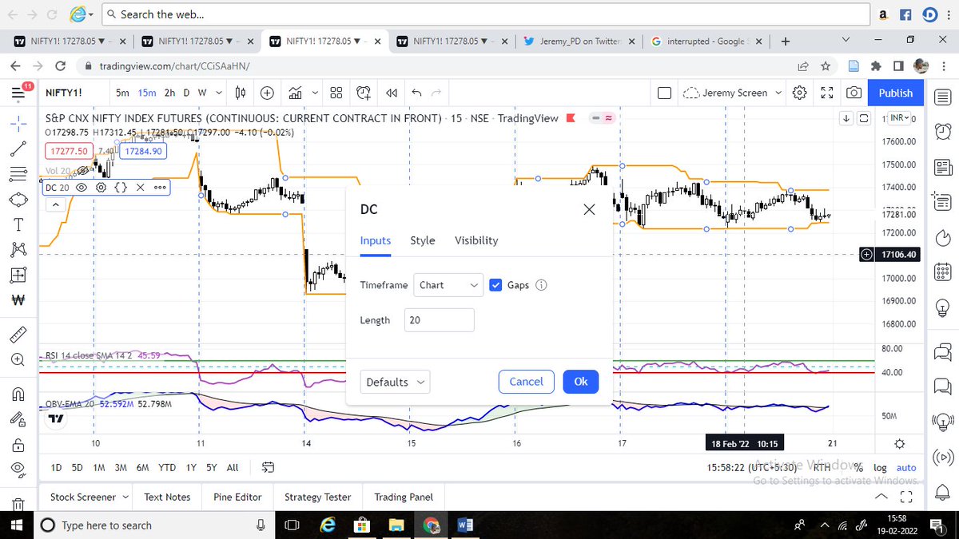Open the calendar panel in right sidebar

[x=943, y=272]
